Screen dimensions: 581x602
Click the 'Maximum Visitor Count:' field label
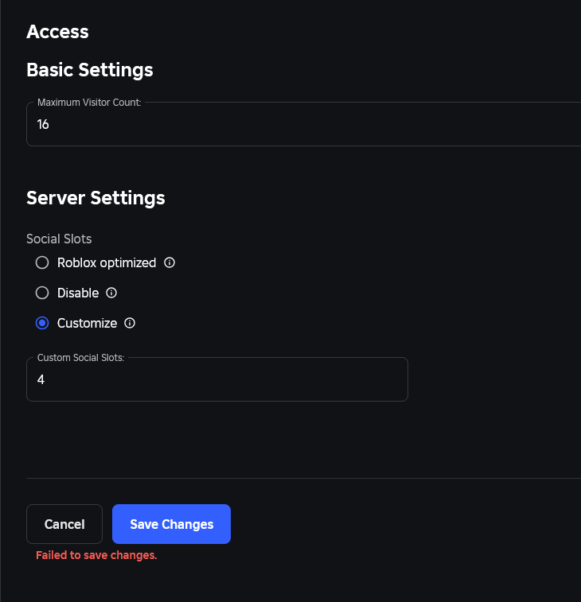coord(89,103)
